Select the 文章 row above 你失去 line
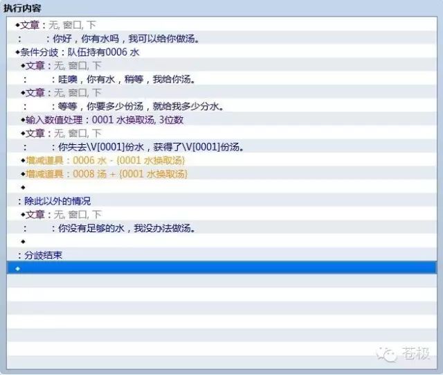Image resolution: width=443 pixels, height=375 pixels. 221,133
